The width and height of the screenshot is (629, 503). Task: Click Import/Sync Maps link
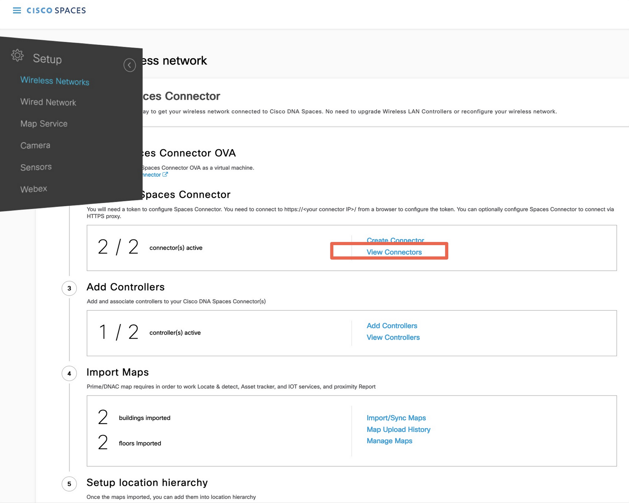(396, 418)
